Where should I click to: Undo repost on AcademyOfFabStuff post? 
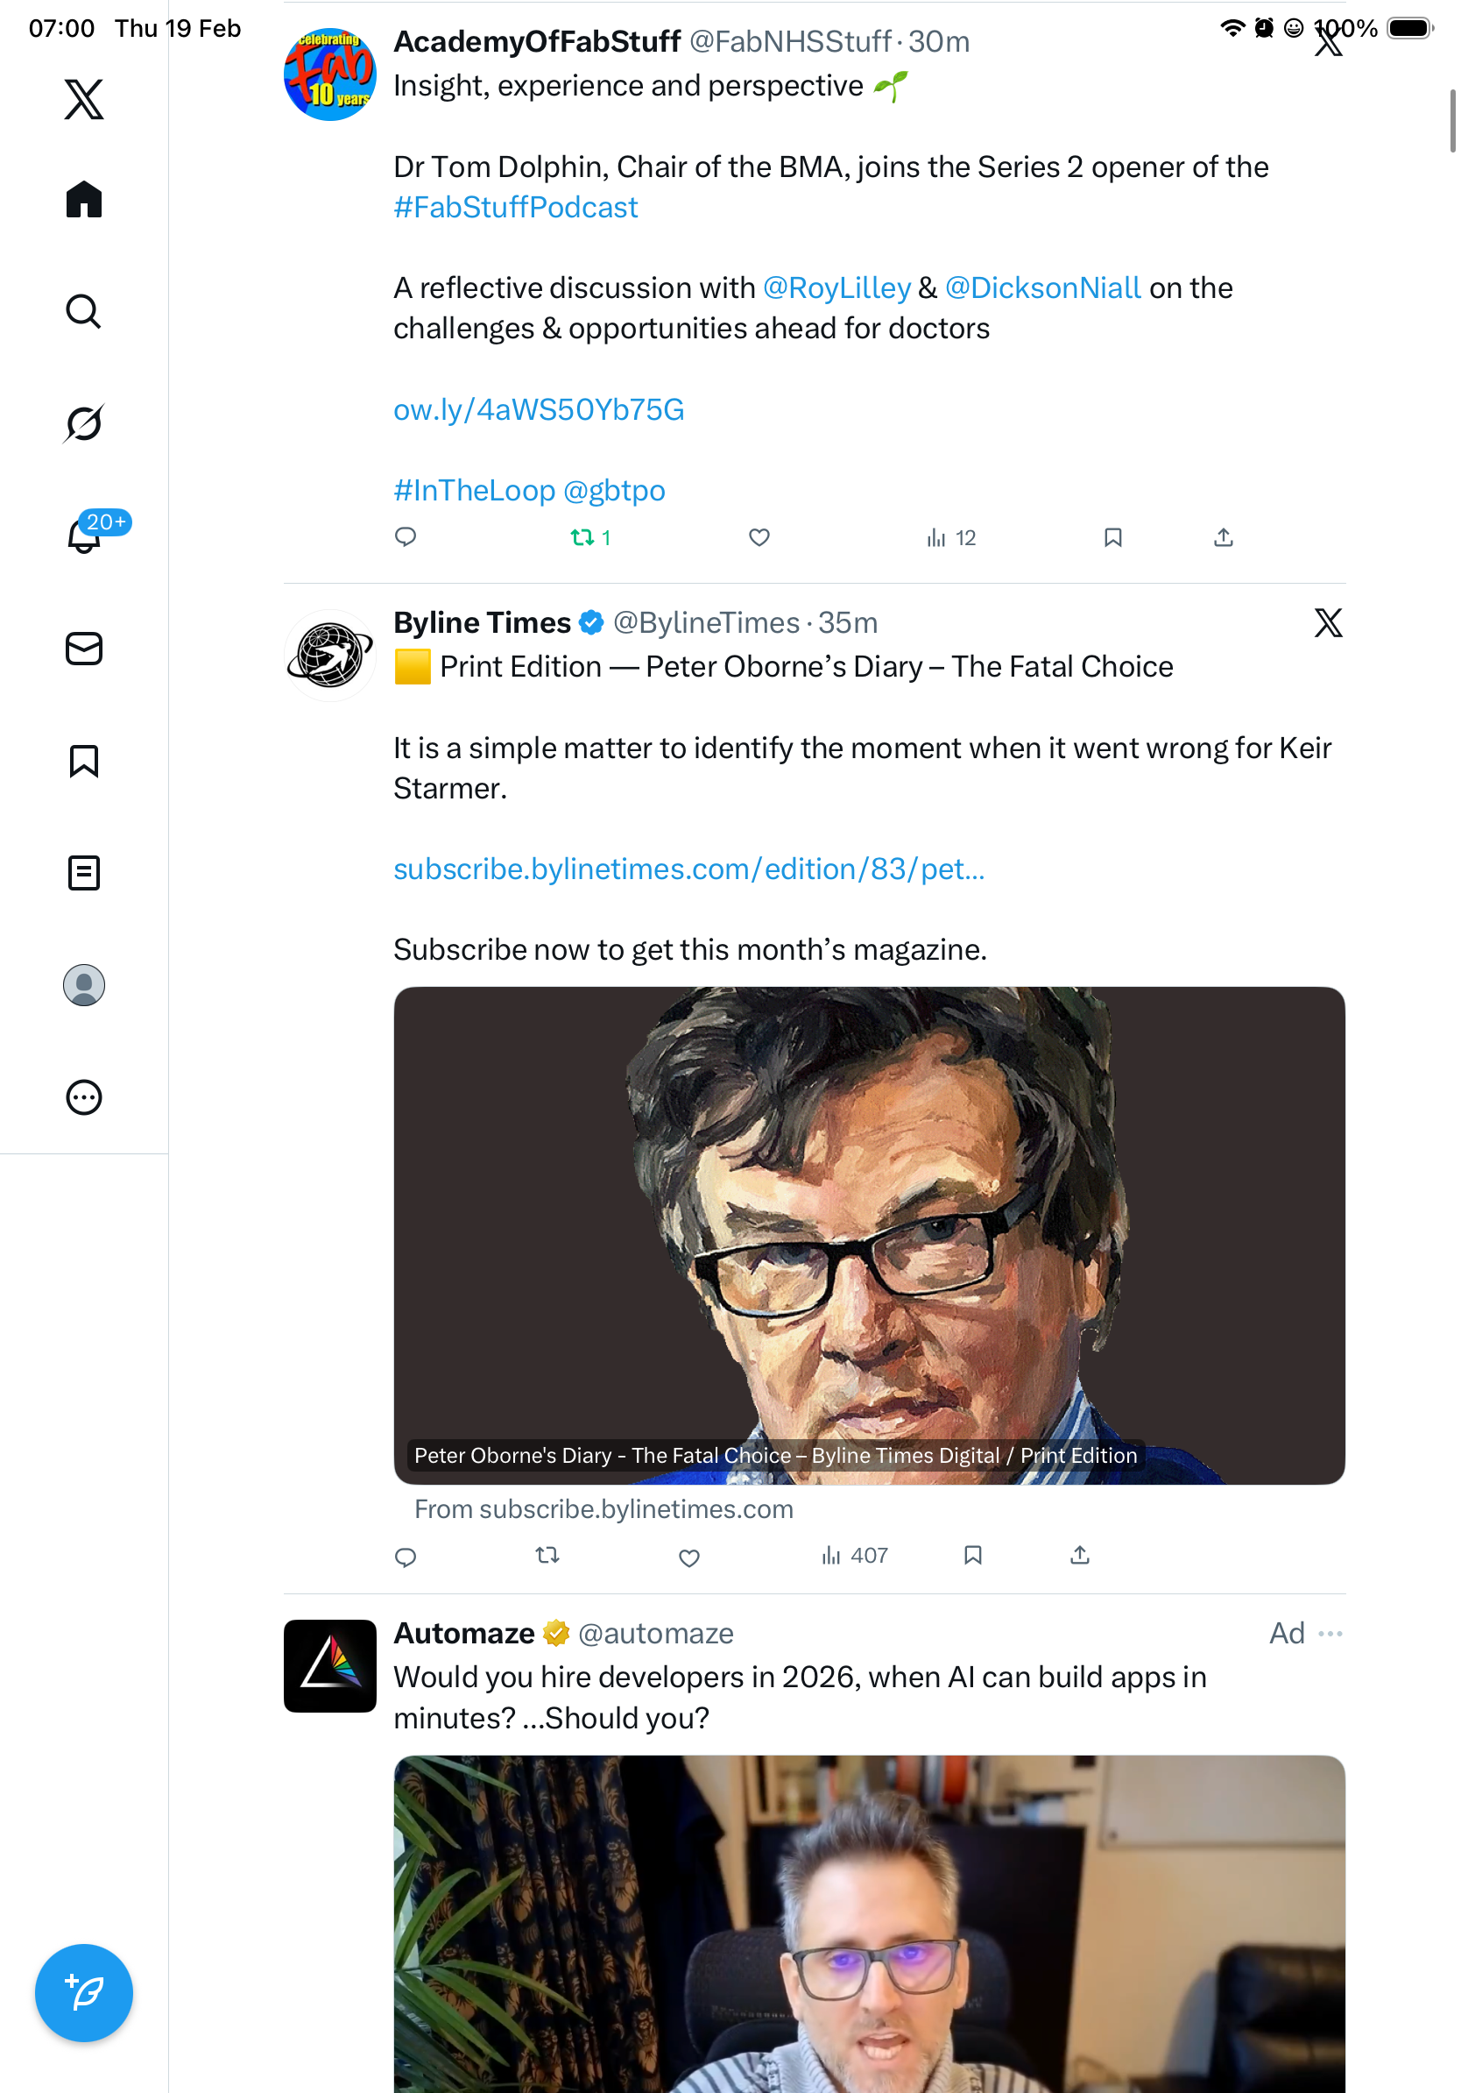point(583,538)
